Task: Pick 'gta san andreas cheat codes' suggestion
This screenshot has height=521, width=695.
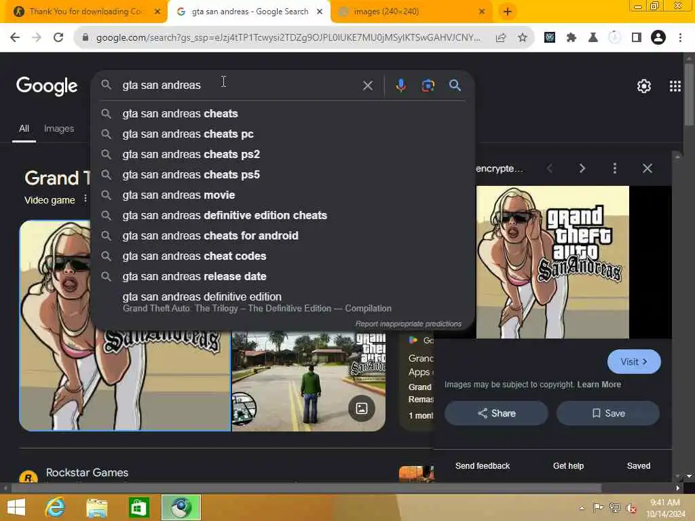Action: pos(284,256)
